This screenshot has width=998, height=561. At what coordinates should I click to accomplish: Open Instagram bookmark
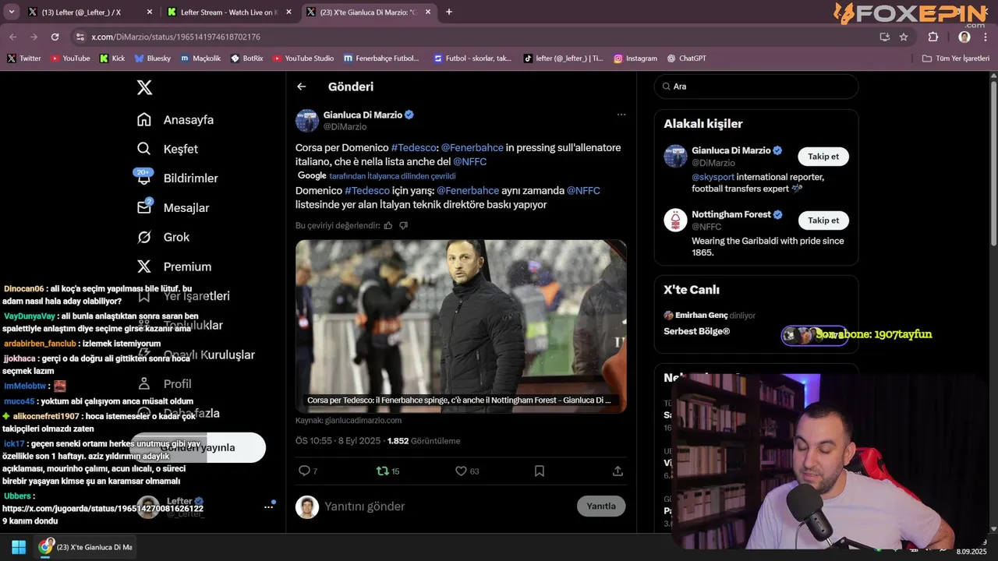[635, 58]
